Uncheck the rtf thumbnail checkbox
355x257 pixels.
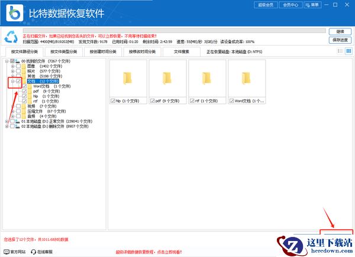tap(192, 101)
